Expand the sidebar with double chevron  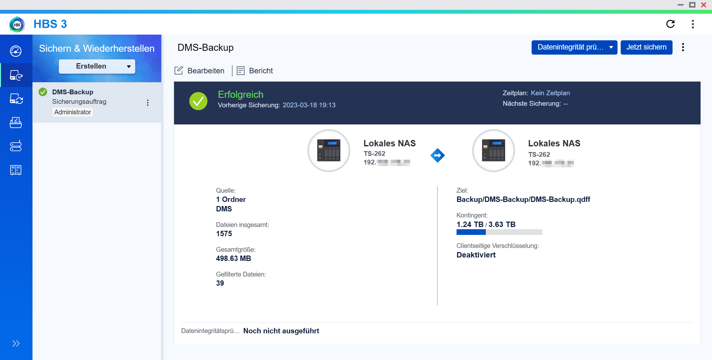[16, 343]
